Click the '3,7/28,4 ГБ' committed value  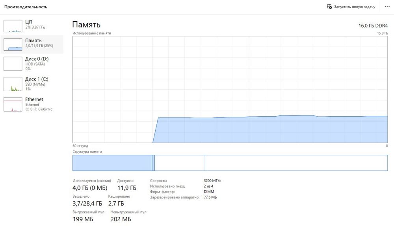pos(87,204)
